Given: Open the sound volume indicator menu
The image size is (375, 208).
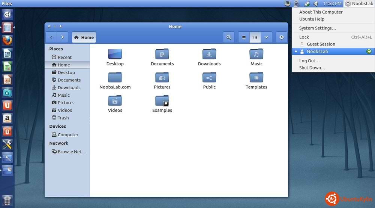Looking at the screenshot, I should click(316, 4).
